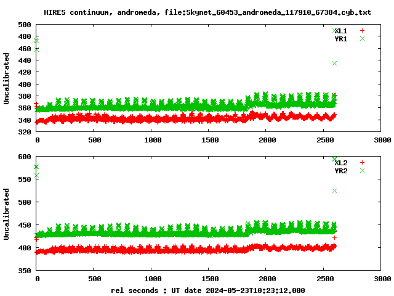Click the bottom plot's green outlier near 525
Viewport: 394px width, 296px height.
[x=334, y=191]
